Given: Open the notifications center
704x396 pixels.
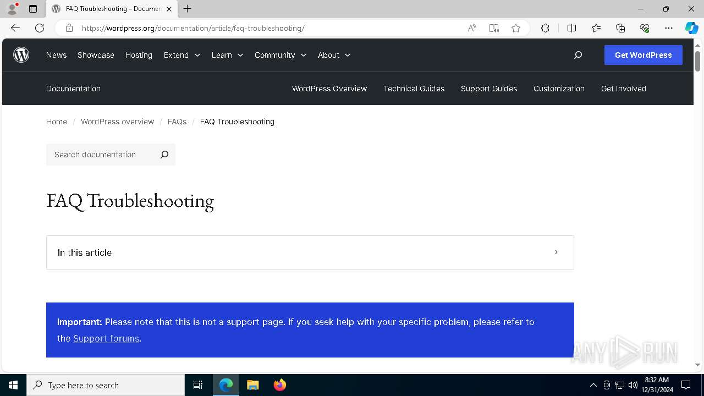Looking at the screenshot, I should point(686,385).
